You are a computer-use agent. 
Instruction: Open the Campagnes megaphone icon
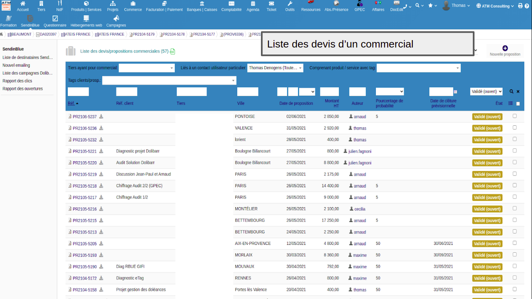116,18
